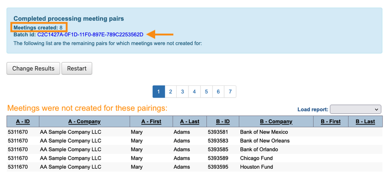Sort by A - First column header
This screenshot has width=390, height=183.
point(151,122)
